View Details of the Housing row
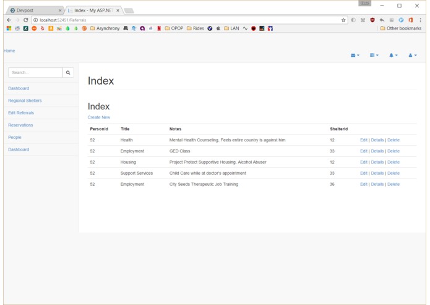 [377, 162]
